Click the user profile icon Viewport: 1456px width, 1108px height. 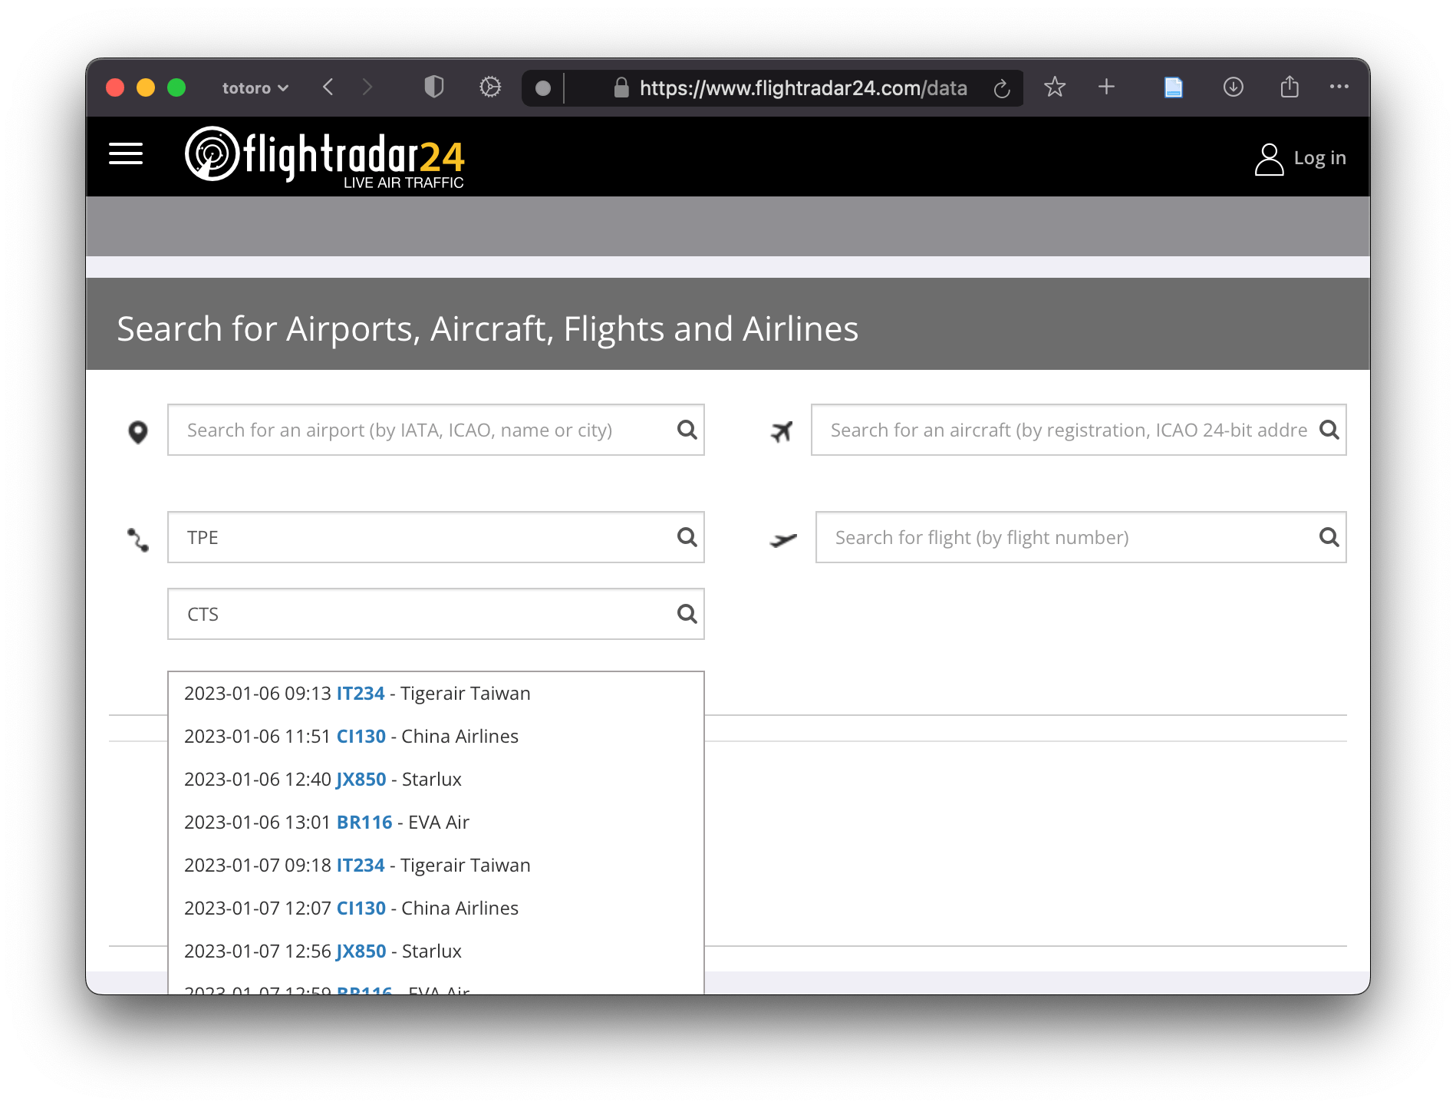pos(1269,159)
